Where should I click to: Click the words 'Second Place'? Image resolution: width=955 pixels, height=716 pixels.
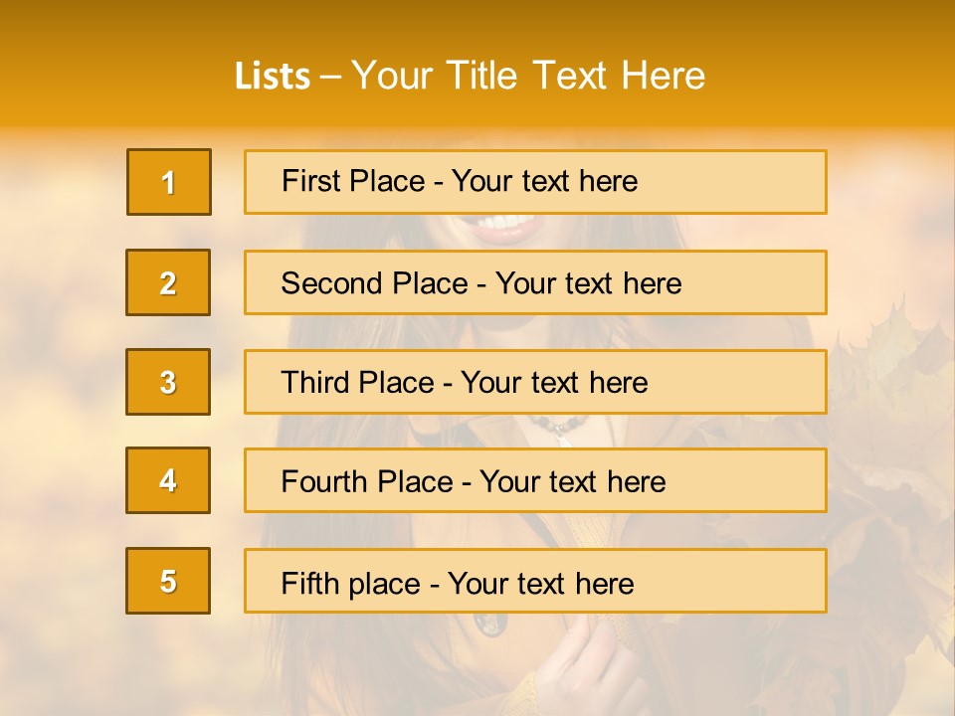375,283
